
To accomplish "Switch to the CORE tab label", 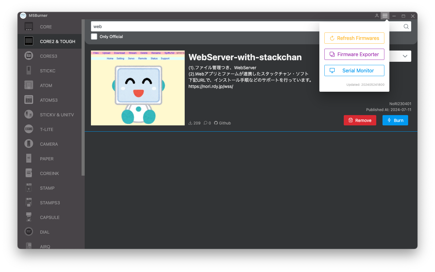I will pyautogui.click(x=46, y=27).
